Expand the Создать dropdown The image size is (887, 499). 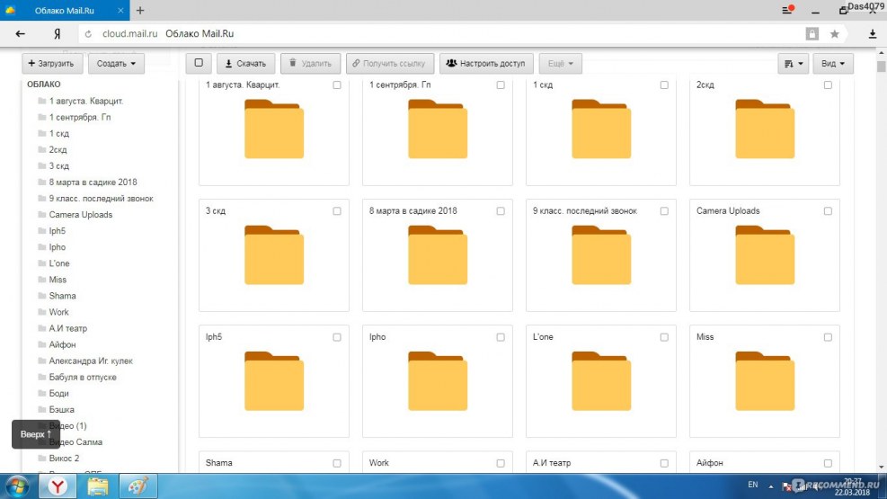(117, 64)
